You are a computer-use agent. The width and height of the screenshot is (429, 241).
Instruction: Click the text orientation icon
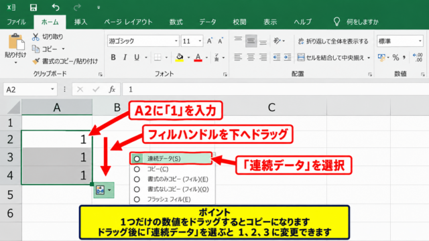click(x=277, y=41)
